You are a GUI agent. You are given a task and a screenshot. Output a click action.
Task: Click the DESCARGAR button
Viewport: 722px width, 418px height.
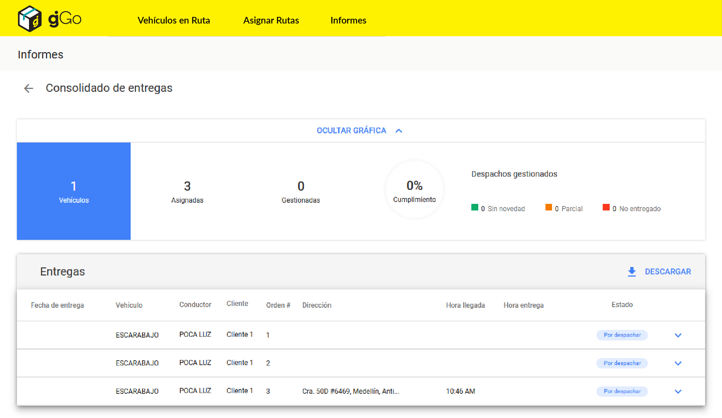point(667,272)
